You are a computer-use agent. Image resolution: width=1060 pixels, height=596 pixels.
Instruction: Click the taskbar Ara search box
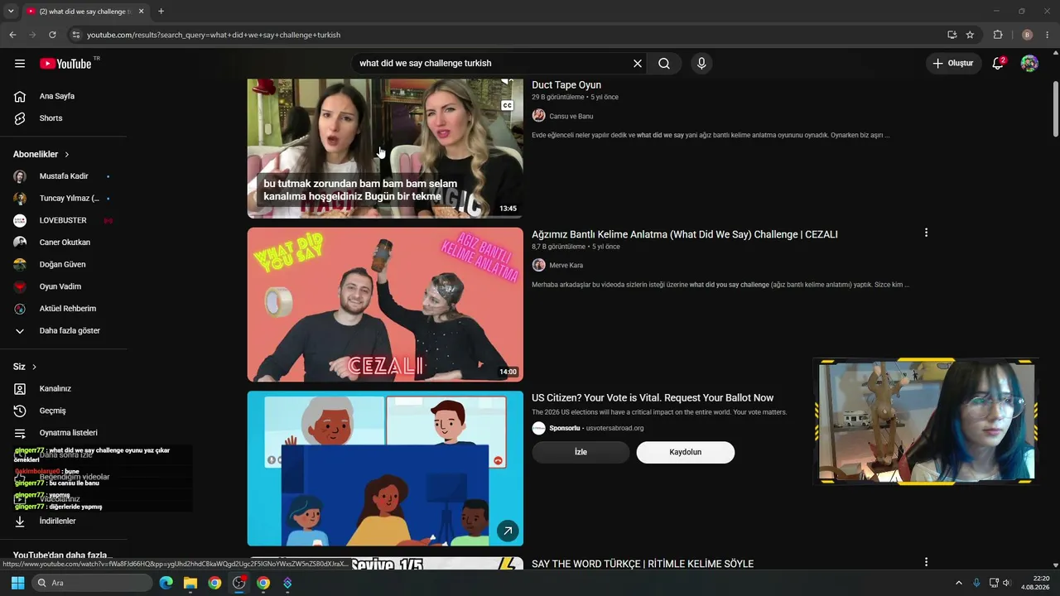[91, 583]
